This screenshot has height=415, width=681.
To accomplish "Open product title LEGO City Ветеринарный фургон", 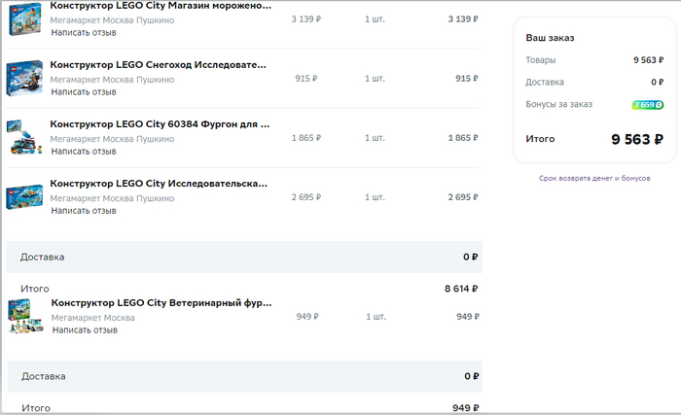I will coord(161,303).
